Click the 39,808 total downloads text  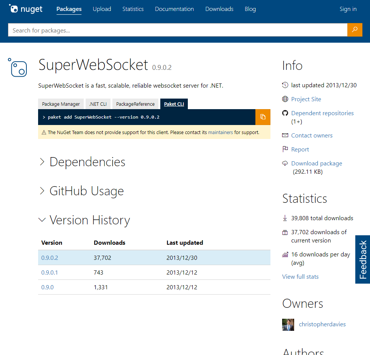click(322, 218)
